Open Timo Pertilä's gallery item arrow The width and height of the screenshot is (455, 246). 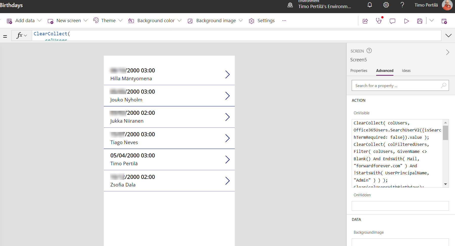pyautogui.click(x=227, y=159)
